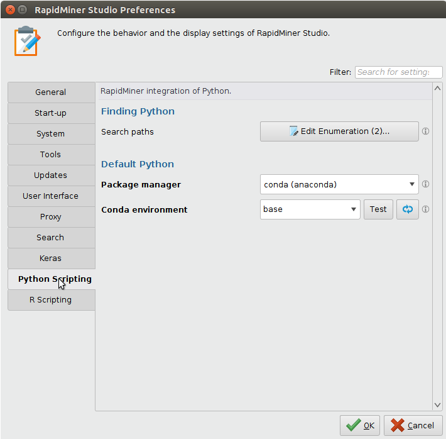Select the User Interface tab

pyautogui.click(x=51, y=196)
